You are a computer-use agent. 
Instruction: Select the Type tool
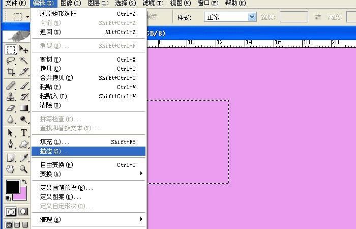(x=23, y=133)
